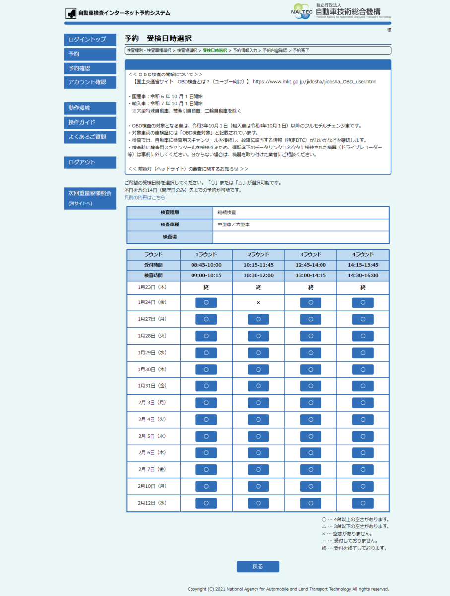The height and width of the screenshot is (596, 450).
Task: Click the × mark for 1月24日 2ラウンド
Action: point(258,303)
